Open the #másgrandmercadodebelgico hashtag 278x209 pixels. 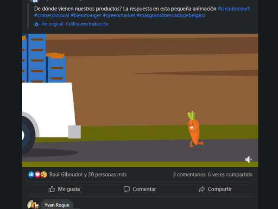(171, 15)
